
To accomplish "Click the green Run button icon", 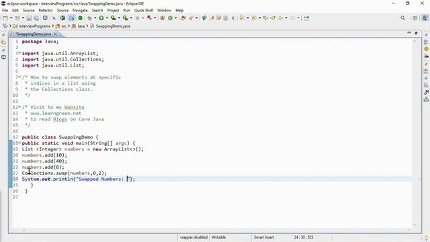I will (x=101, y=18).
